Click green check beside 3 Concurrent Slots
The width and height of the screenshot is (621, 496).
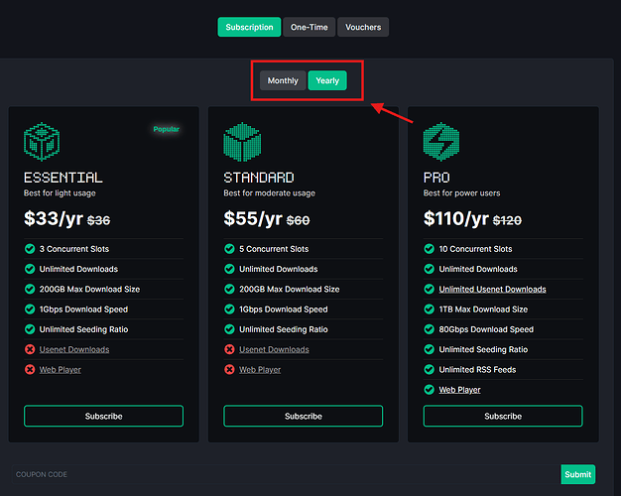tap(30, 249)
